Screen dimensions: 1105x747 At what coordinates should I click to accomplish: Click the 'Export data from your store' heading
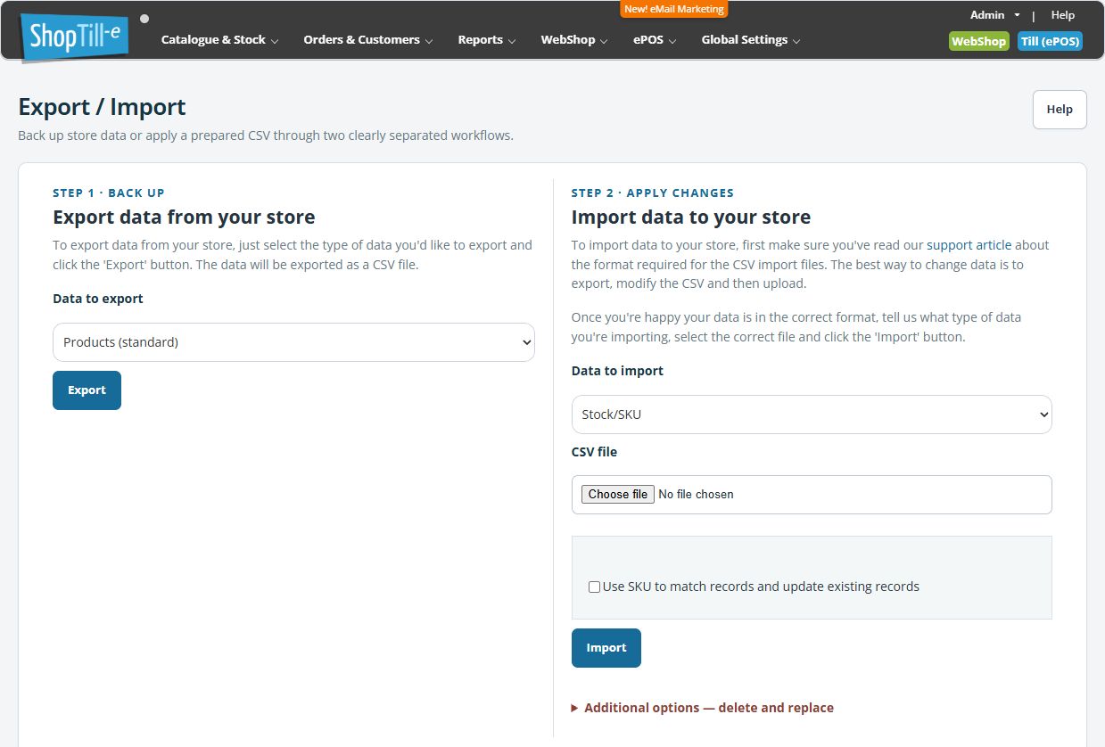click(184, 217)
